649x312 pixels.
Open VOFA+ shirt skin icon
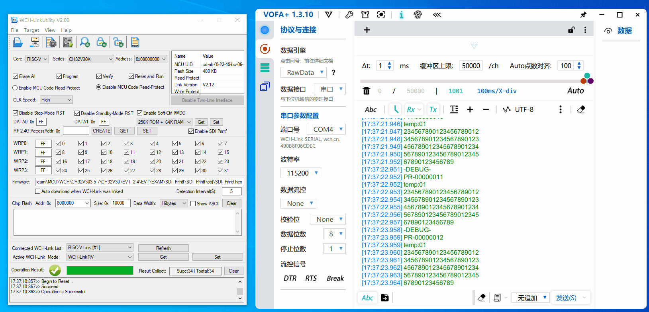tap(365, 15)
